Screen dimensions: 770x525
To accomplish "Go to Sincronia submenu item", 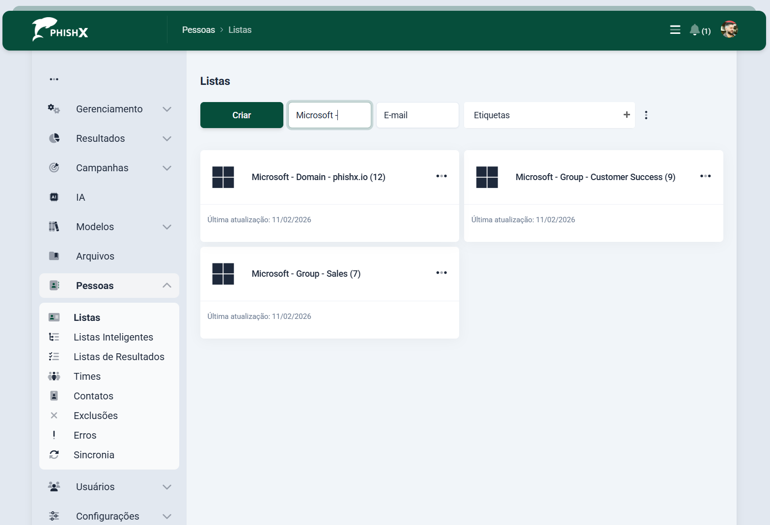I will (x=94, y=455).
